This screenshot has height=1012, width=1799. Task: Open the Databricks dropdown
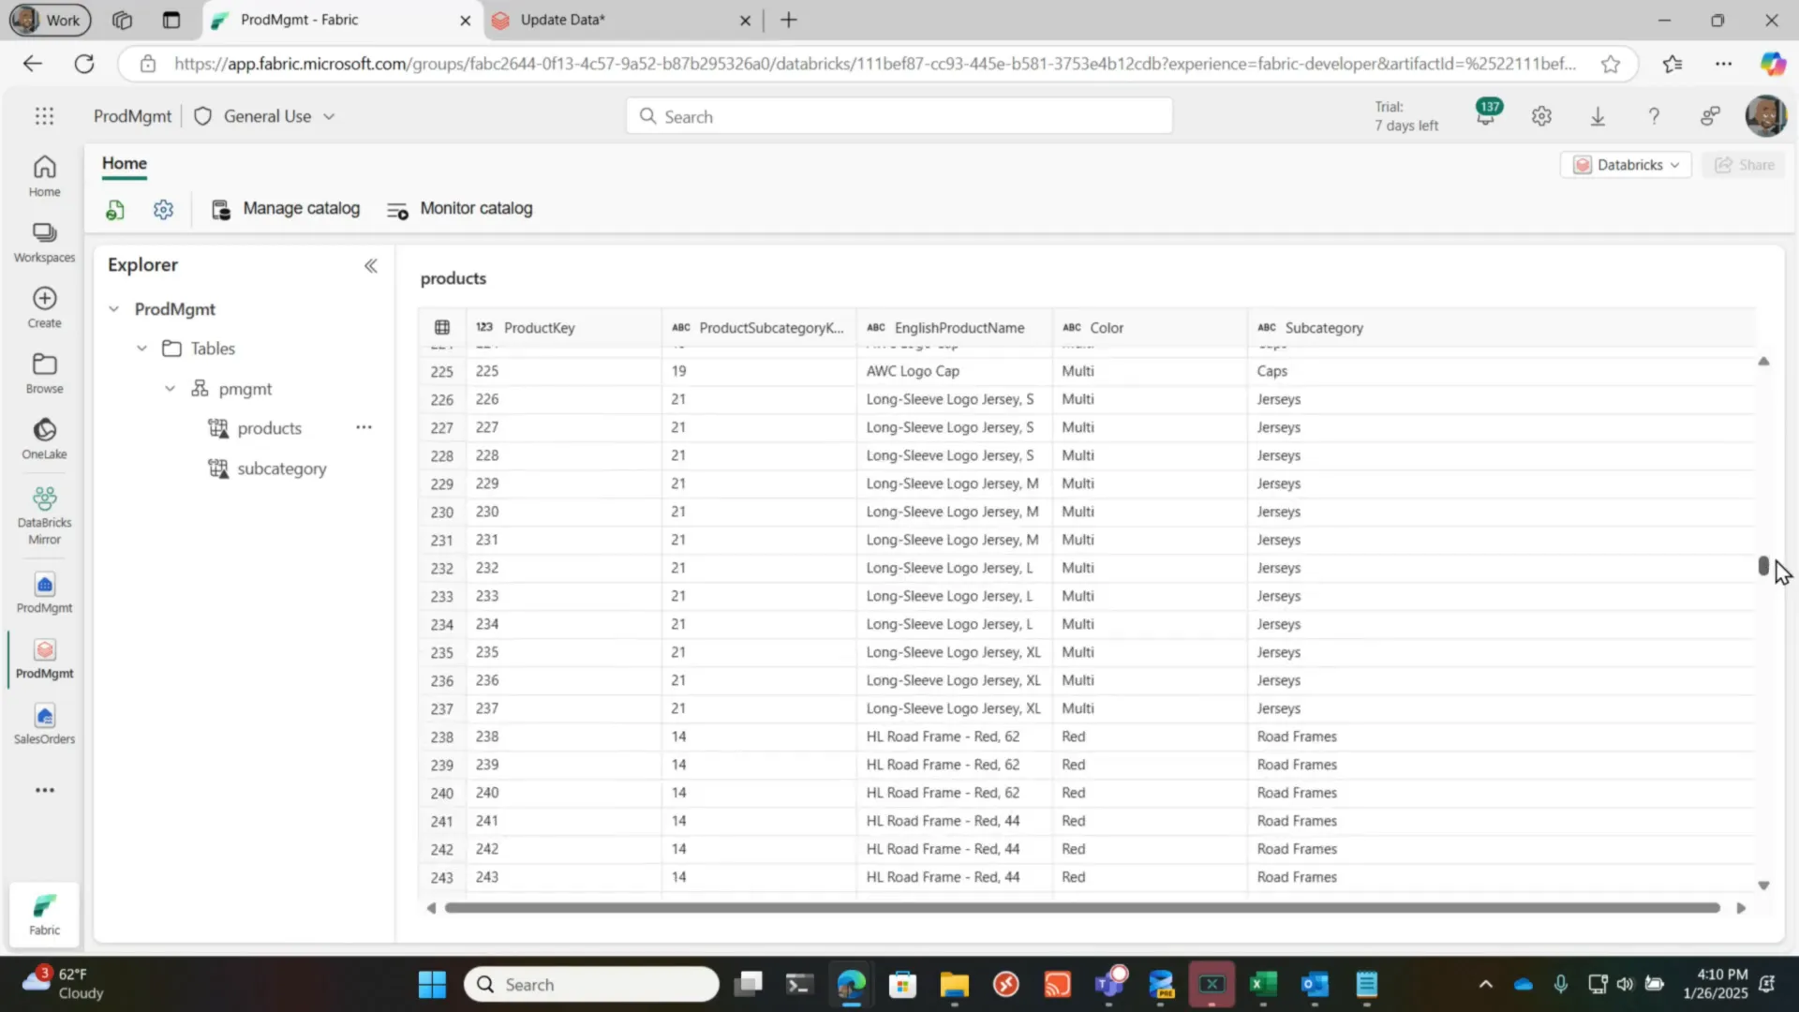click(x=1627, y=164)
